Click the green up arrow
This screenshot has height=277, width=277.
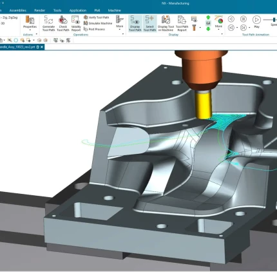point(208,17)
